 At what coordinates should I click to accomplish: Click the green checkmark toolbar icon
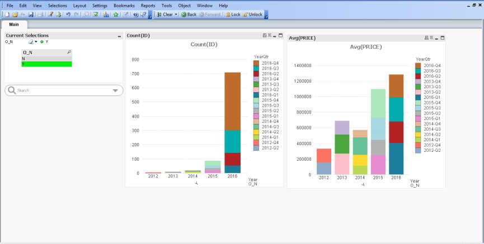tap(96, 15)
